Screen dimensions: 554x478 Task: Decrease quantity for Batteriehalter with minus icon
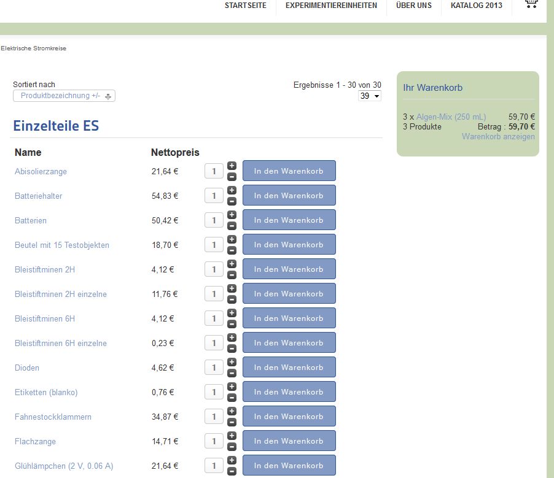pyautogui.click(x=232, y=201)
